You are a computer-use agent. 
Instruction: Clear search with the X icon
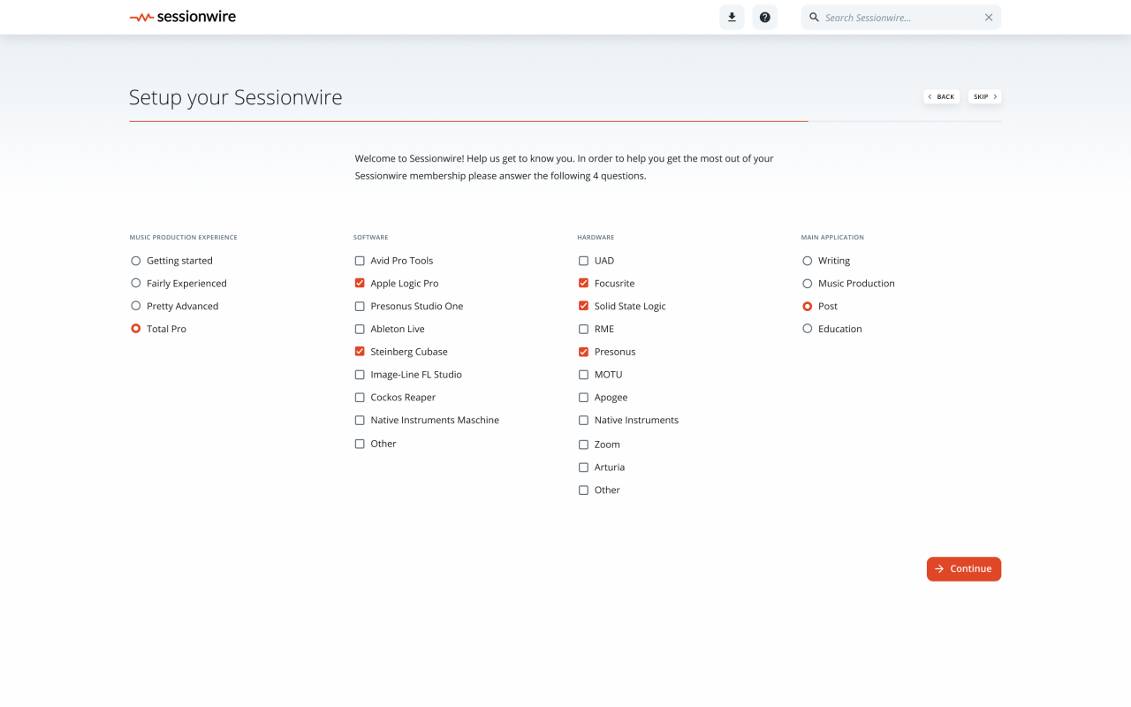pyautogui.click(x=989, y=18)
